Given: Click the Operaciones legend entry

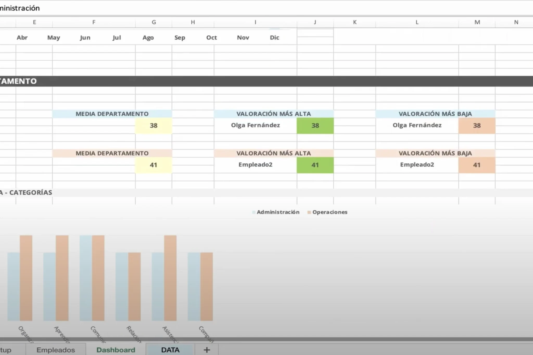Looking at the screenshot, I should point(327,212).
